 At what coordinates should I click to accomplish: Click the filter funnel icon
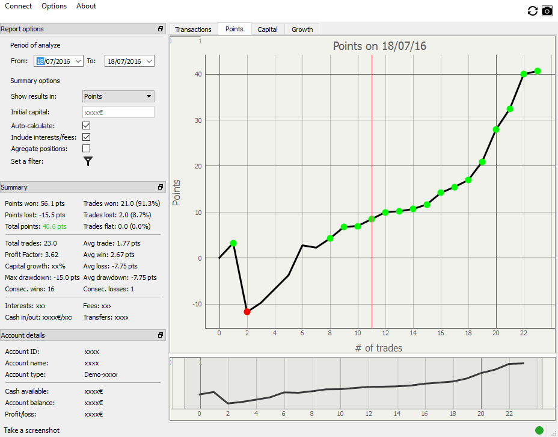(88, 161)
